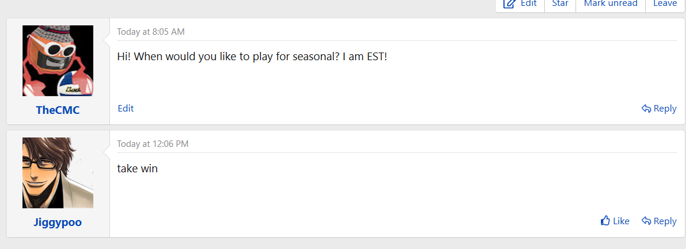Mark the conversation as unread
This screenshot has width=686, height=249.
coord(610,4)
